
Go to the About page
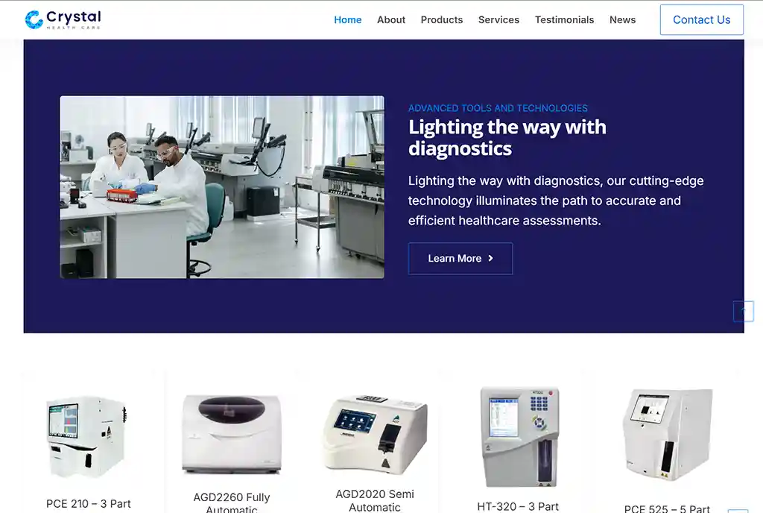(390, 20)
